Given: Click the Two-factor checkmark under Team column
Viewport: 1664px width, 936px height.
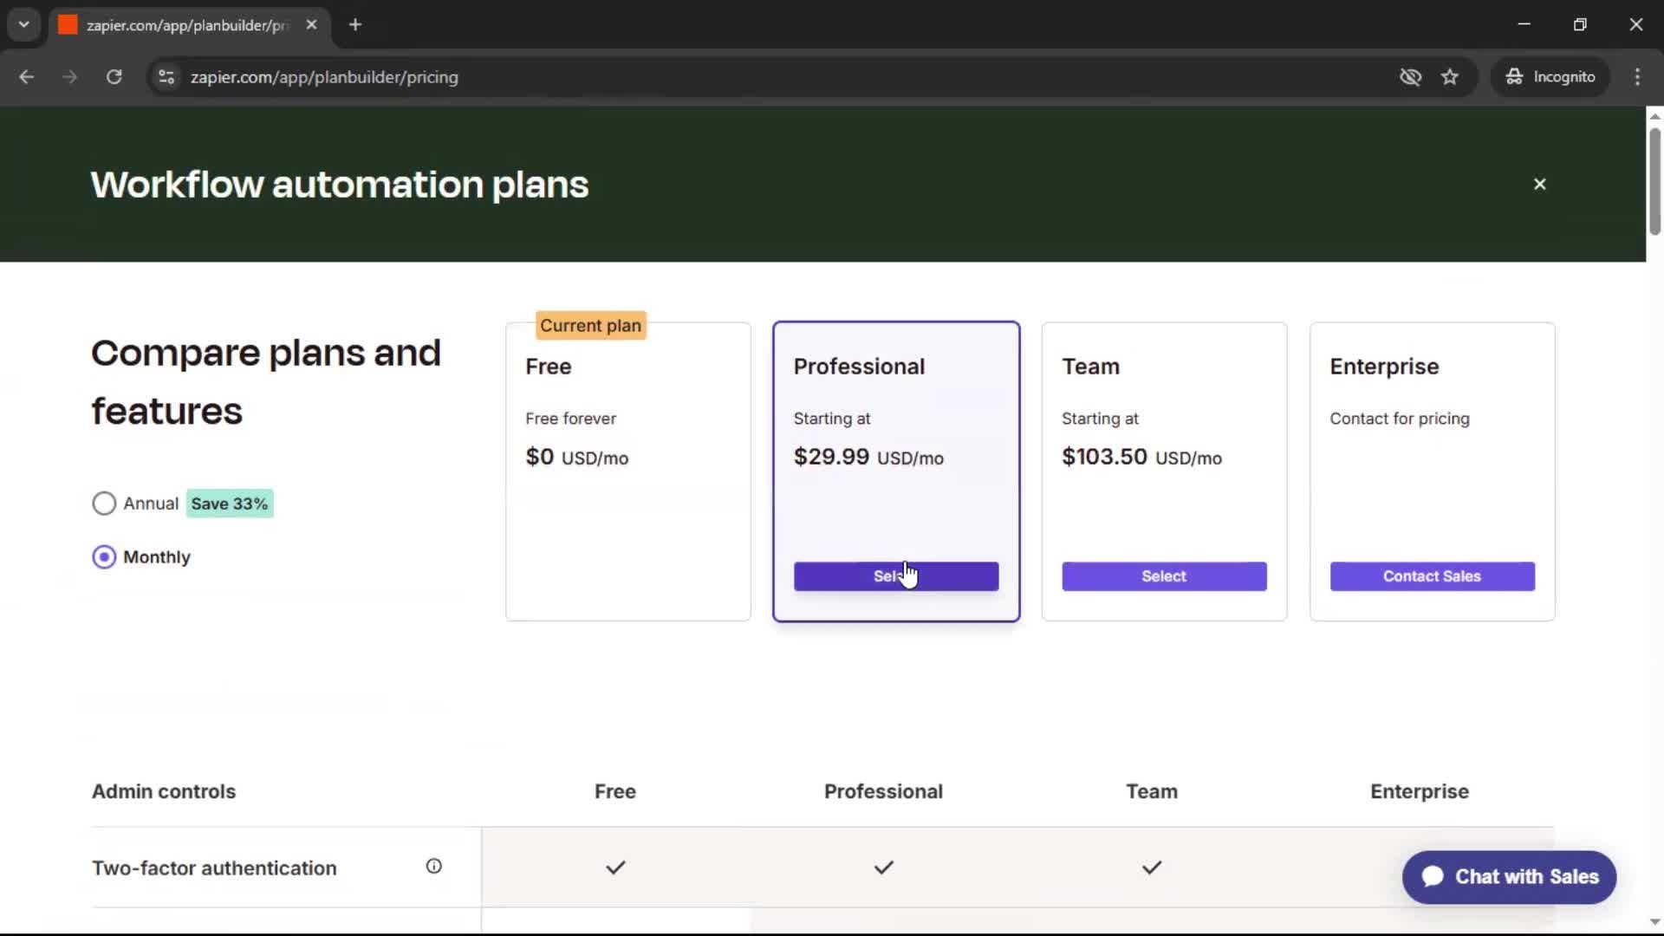Looking at the screenshot, I should tap(1152, 868).
